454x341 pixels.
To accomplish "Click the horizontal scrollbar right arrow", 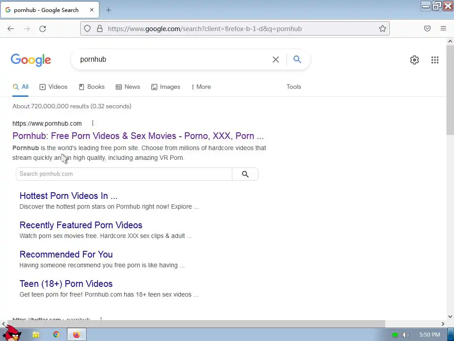I will tap(443, 324).
